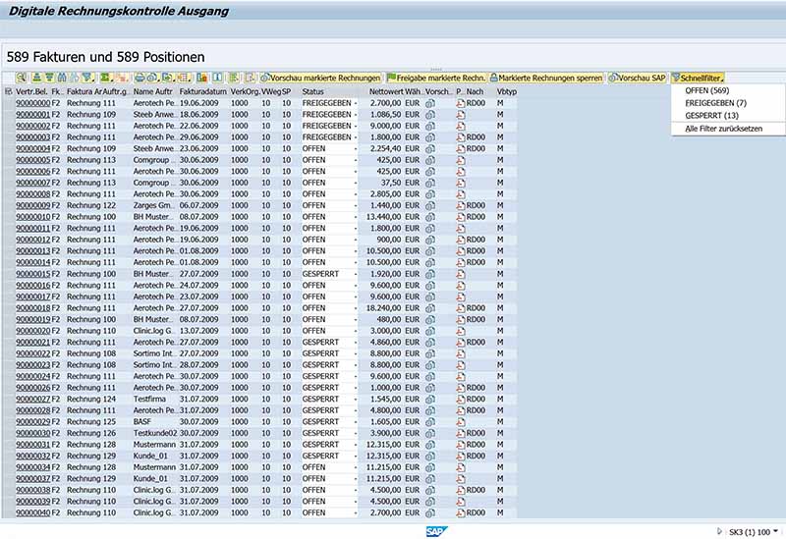Click Vorschau markierte Rechnungen button
Viewport: 786px width, 539px height.
click(321, 78)
